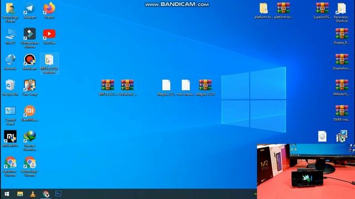The height and width of the screenshot is (199, 355).
Task: Open the Karishma - Chrome desktop shortcut
Action: [x=10, y=166]
